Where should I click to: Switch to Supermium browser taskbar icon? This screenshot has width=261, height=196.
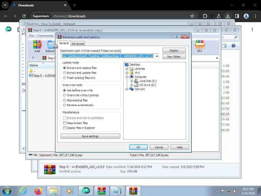pyautogui.click(x=86, y=191)
